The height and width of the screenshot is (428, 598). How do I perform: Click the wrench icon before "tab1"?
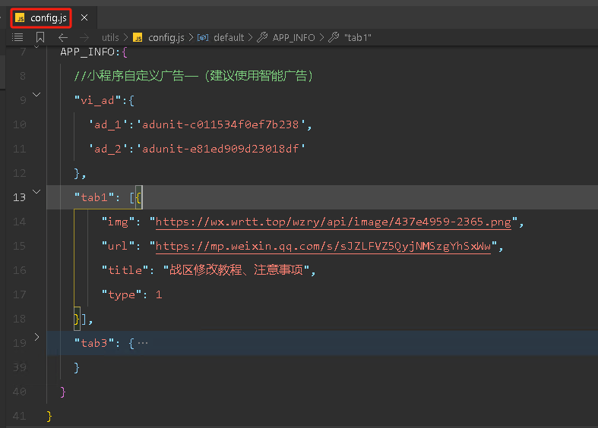[x=334, y=37]
